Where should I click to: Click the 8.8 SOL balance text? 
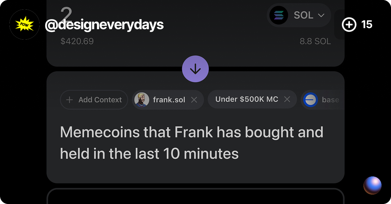[x=315, y=41]
